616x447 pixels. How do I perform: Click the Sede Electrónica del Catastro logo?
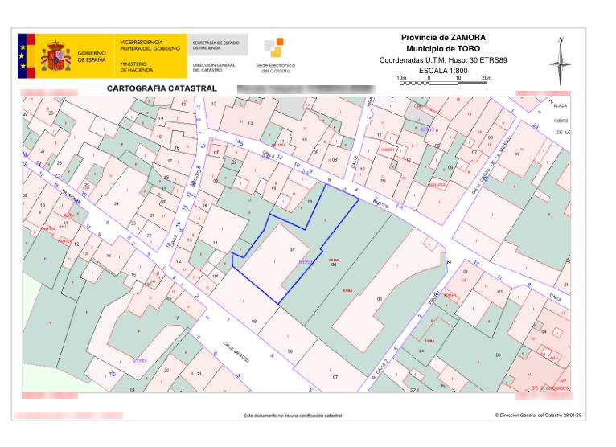click(275, 55)
